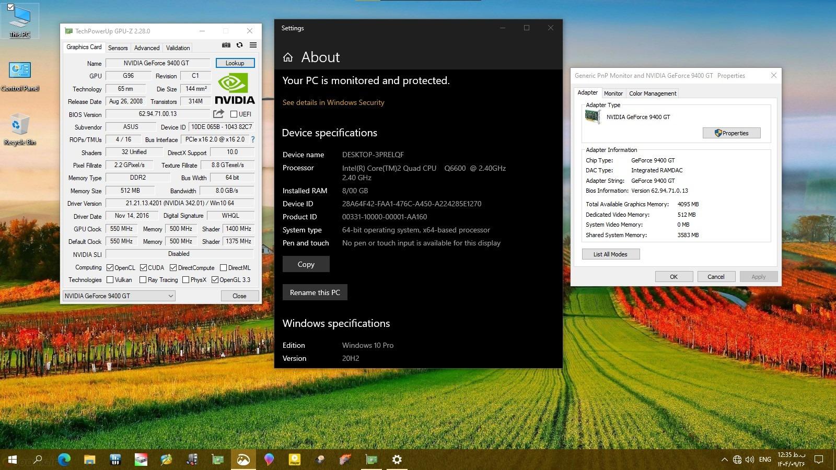Image resolution: width=836 pixels, height=470 pixels.
Task: Click the GPU-Z screenshot camera icon
Action: click(x=226, y=45)
